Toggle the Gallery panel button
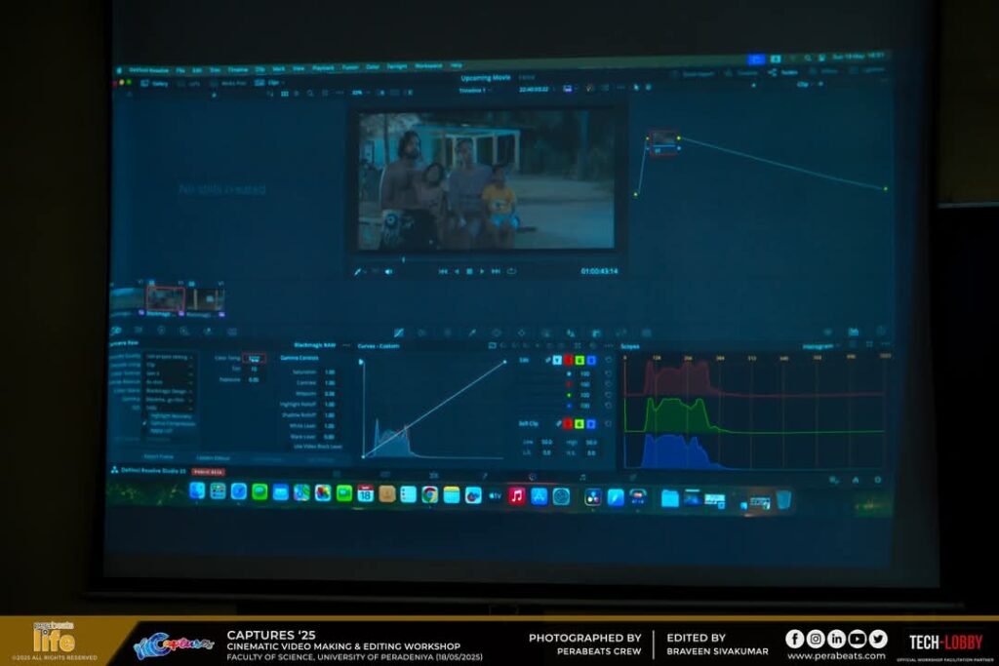This screenshot has height=666, width=999. [155, 84]
